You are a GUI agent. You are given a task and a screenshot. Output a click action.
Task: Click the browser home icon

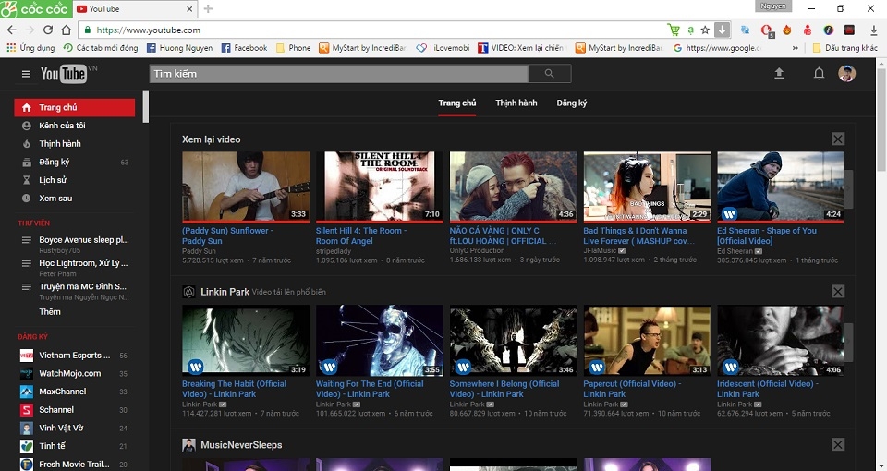click(67, 30)
